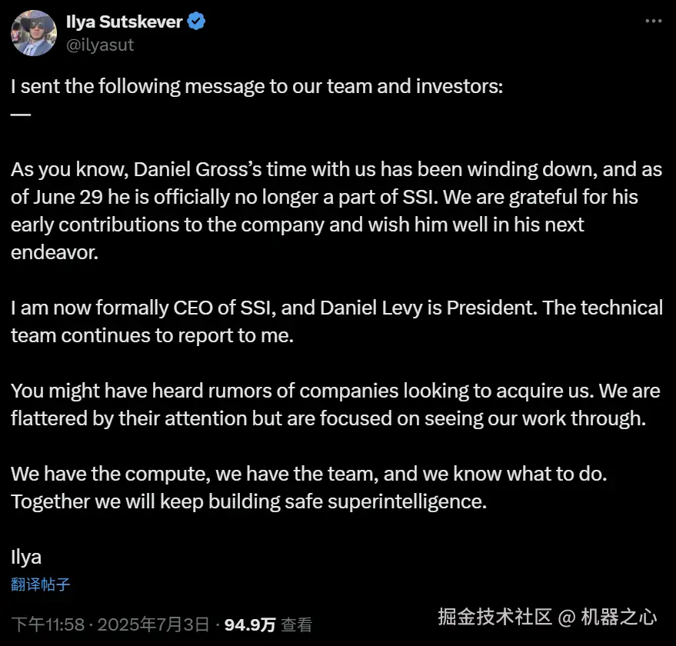The height and width of the screenshot is (646, 676).
Task: Click the 下午11:58 post time
Action: pos(45,624)
